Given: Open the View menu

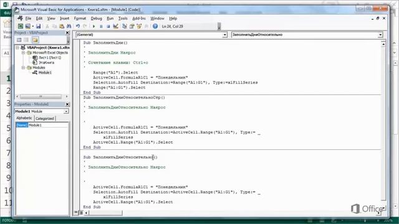Looking at the screenshot, I should tap(51, 18).
